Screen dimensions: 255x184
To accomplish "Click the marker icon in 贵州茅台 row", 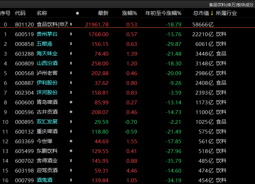I will pyautogui.click(x=71, y=34).
